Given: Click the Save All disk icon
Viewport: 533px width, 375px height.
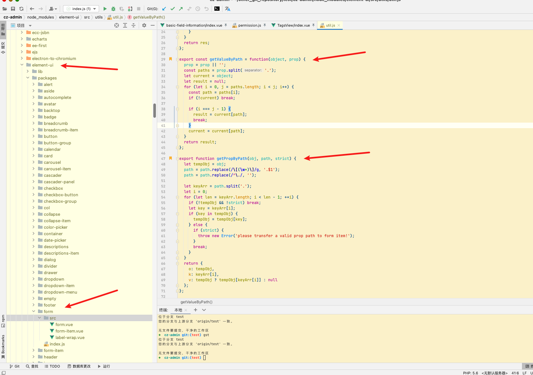Looking at the screenshot, I should (x=13, y=9).
